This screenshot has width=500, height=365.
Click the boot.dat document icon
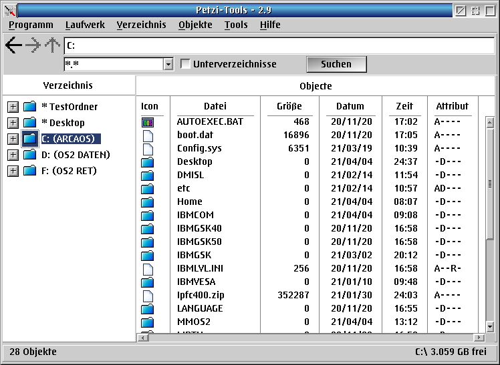(x=148, y=136)
